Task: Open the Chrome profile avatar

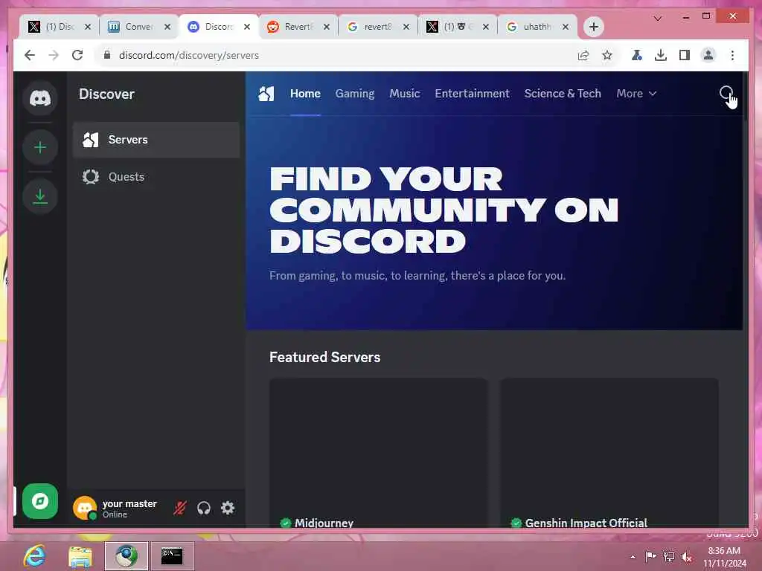Action: tap(708, 55)
